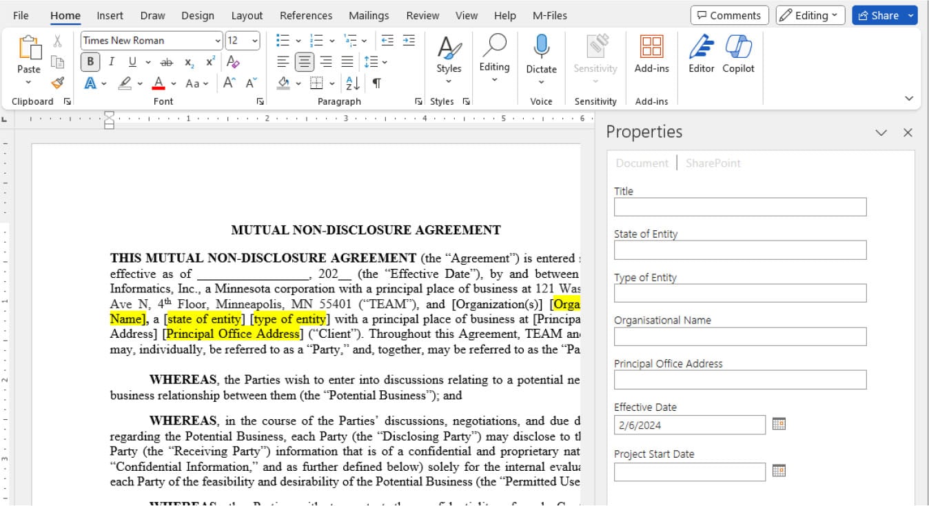Expand the Share button dropdown arrow

[x=911, y=15]
